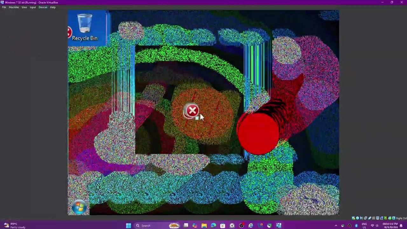Launch Copilot from the taskbar
407x229 pixels.
pyautogui.click(x=195, y=226)
